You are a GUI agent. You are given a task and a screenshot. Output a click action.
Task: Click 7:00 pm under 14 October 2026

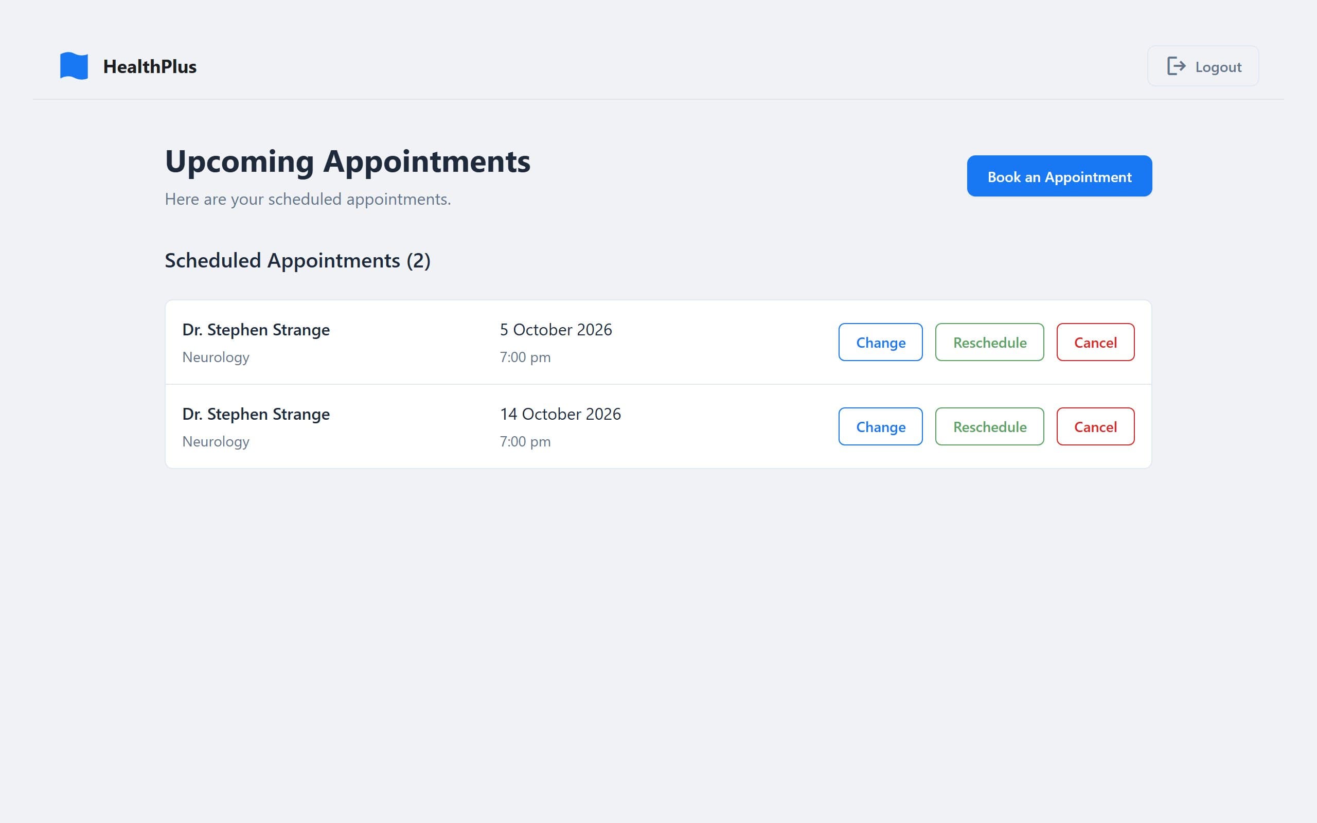(525, 442)
